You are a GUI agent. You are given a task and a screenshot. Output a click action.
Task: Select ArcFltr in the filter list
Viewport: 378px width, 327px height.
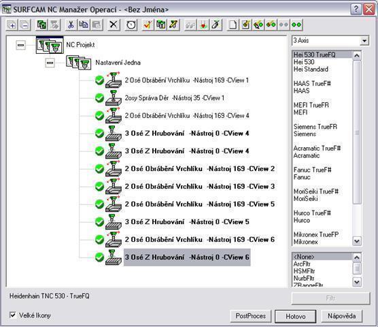(x=322, y=264)
